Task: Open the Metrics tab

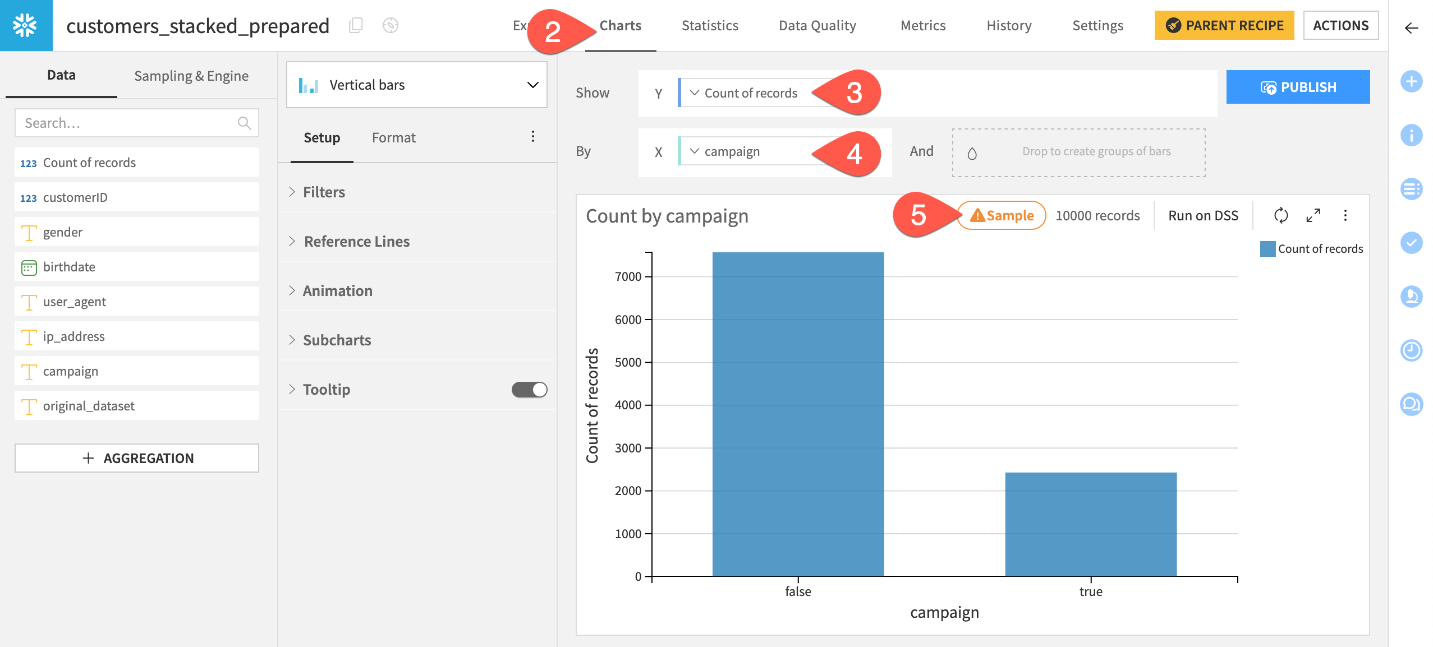Action: point(923,26)
